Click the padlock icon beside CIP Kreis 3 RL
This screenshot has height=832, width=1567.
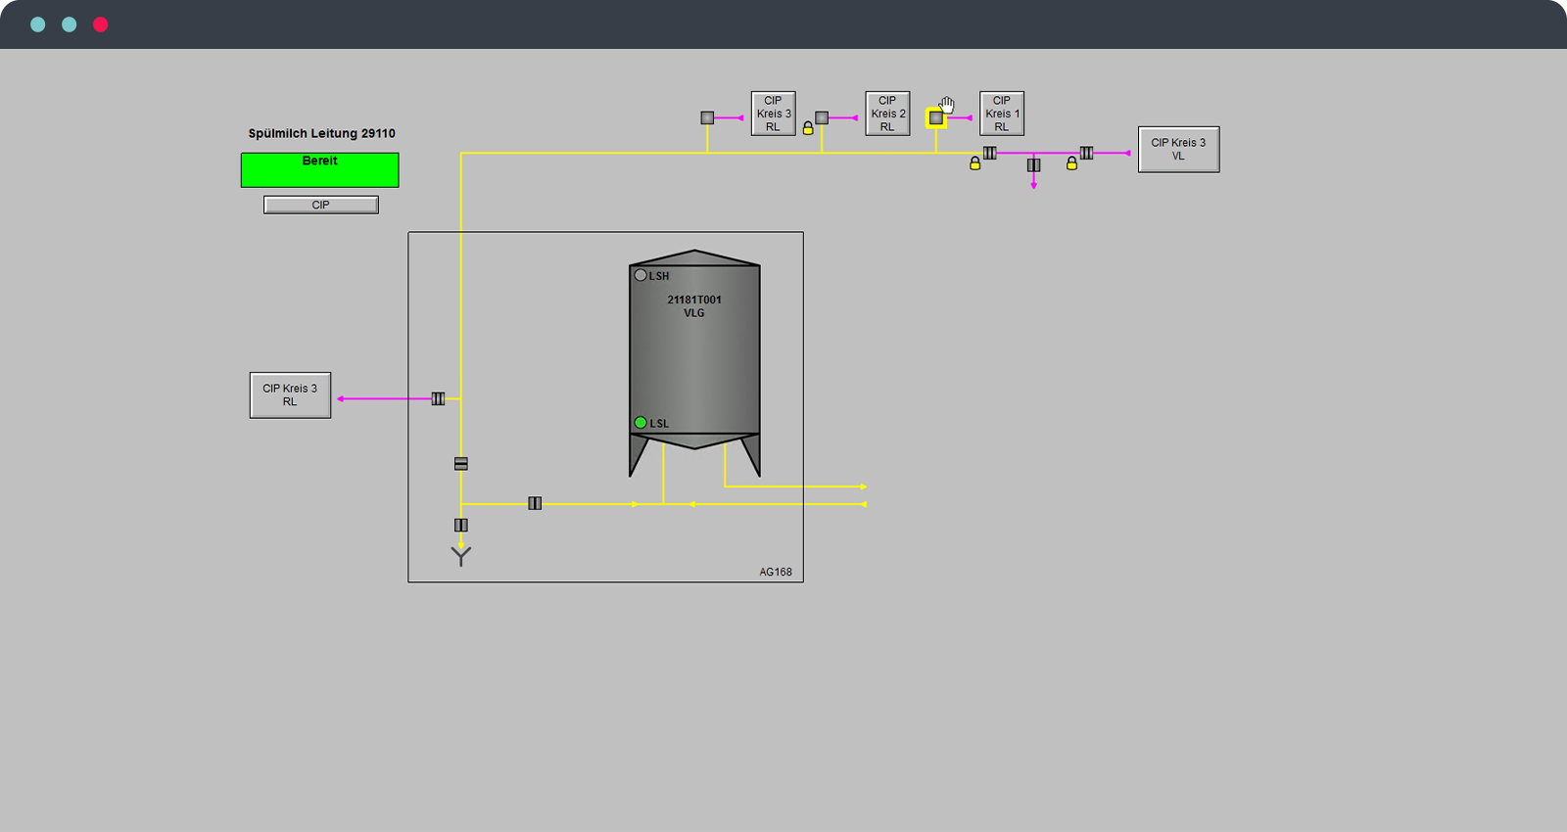tap(808, 128)
